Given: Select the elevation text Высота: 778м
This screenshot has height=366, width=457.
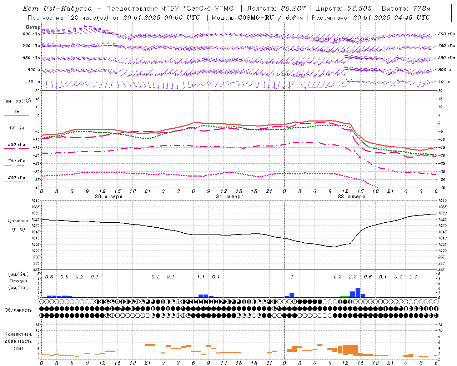Looking at the screenshot, I should (x=406, y=9).
